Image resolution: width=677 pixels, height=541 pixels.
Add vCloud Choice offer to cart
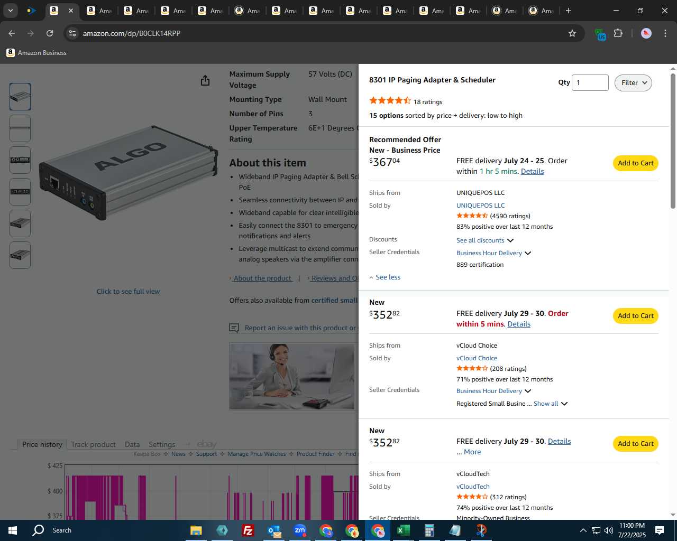[x=636, y=316]
